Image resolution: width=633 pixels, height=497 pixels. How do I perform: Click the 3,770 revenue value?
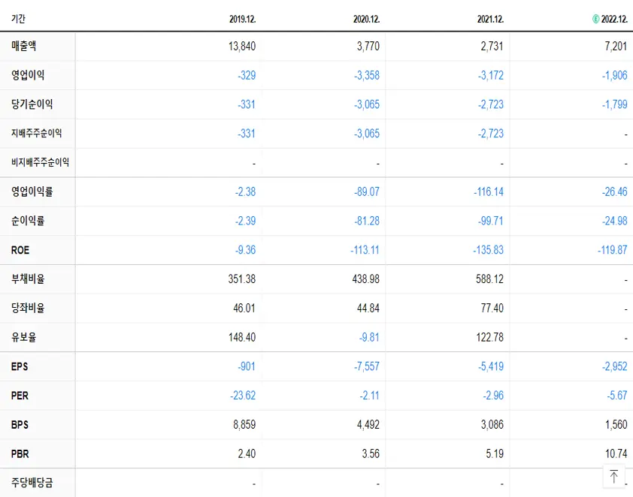coord(368,47)
